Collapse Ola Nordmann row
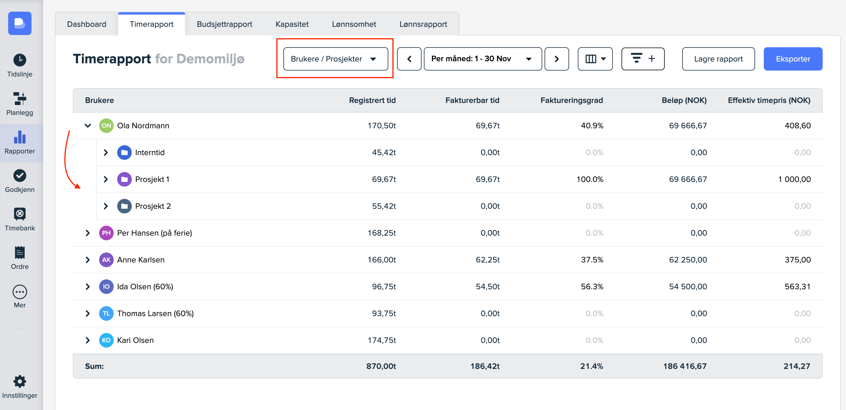This screenshot has width=846, height=410. point(88,125)
